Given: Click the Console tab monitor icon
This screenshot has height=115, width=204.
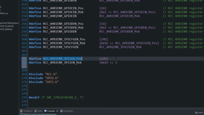Looking at the screenshot, I should (45, 111).
